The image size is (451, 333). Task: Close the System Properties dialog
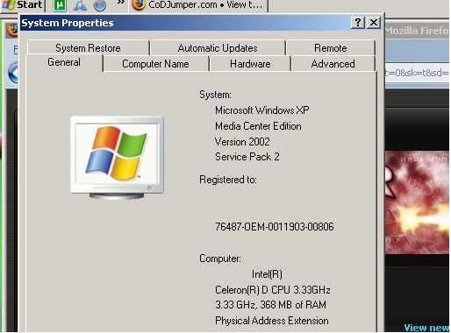click(374, 23)
